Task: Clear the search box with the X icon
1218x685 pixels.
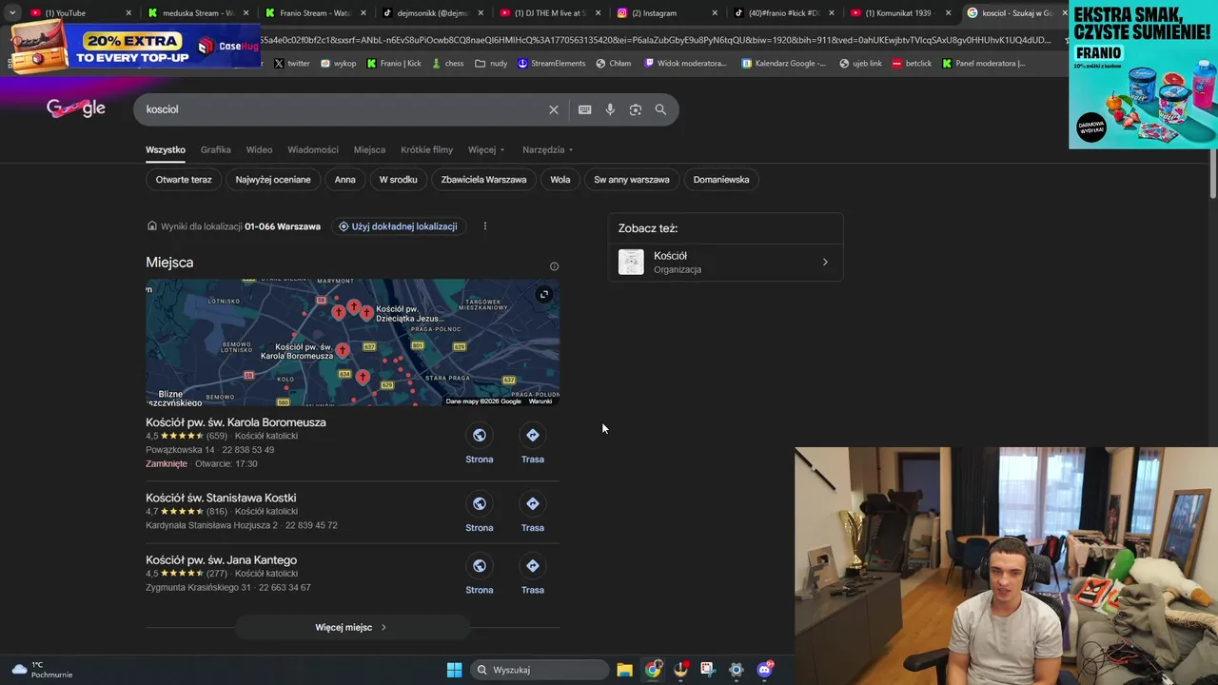Action: pos(554,109)
